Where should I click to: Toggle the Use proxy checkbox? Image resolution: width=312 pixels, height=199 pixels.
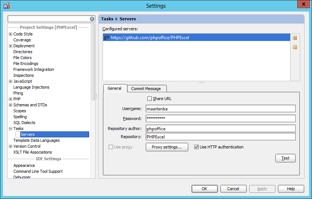111,147
